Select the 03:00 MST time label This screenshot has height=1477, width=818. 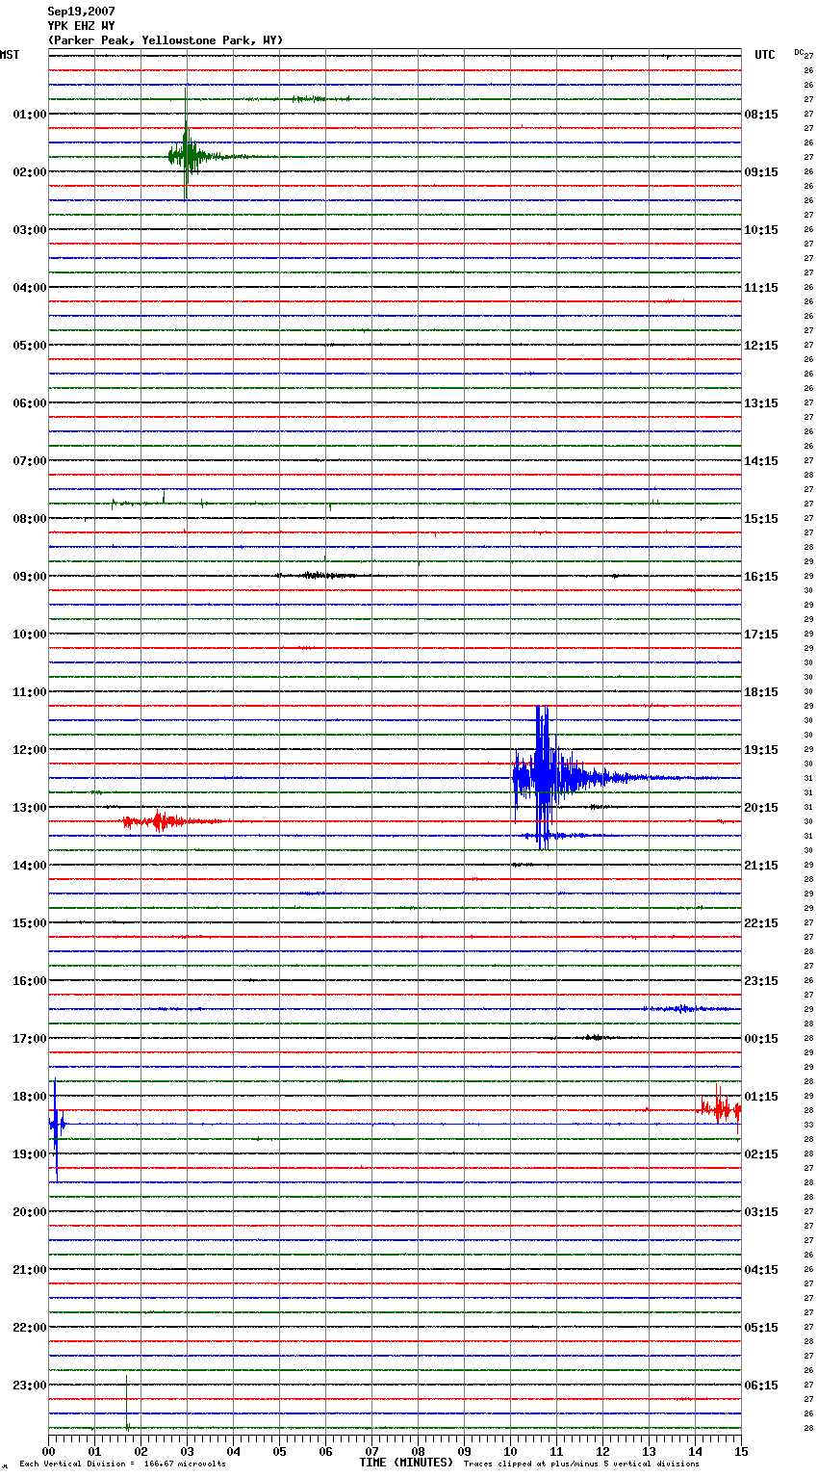click(x=29, y=230)
